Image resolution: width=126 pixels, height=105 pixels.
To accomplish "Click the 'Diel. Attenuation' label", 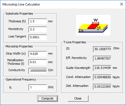I will (x=77, y=86).
